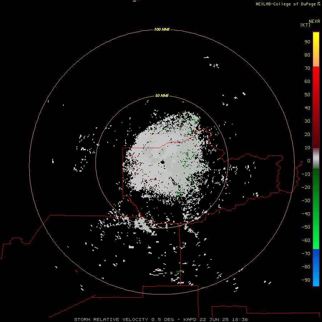
Task: Click the KAPD radar site identifier
Action: pyautogui.click(x=190, y=319)
